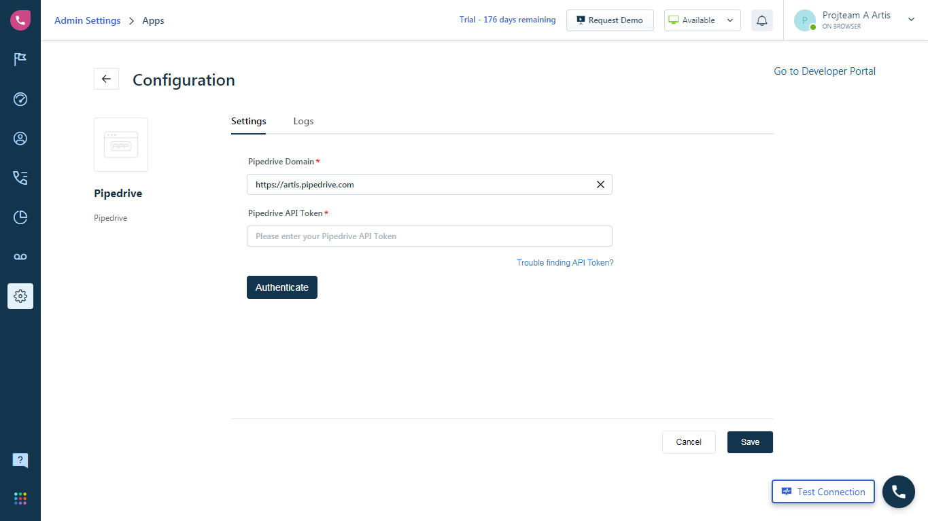This screenshot has width=928, height=521.
Task: Click the Apps breadcrumb
Action: [153, 20]
